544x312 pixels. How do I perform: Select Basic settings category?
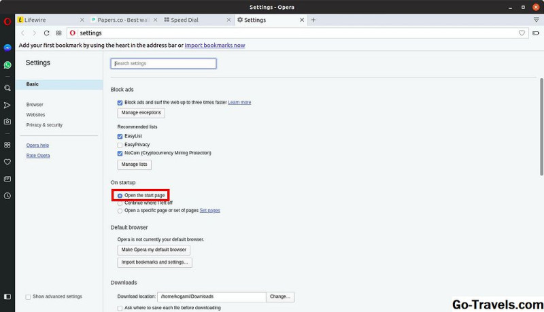[x=59, y=84]
